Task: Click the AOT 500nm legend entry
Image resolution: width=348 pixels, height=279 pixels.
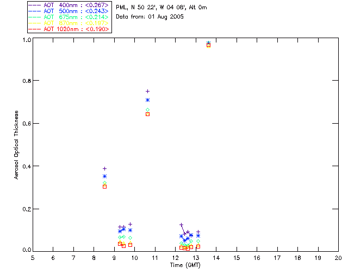Action: [x=69, y=11]
